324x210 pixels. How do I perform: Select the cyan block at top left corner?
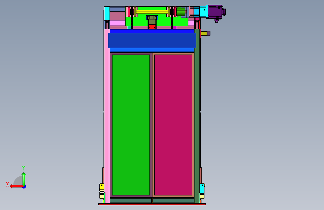(107, 13)
